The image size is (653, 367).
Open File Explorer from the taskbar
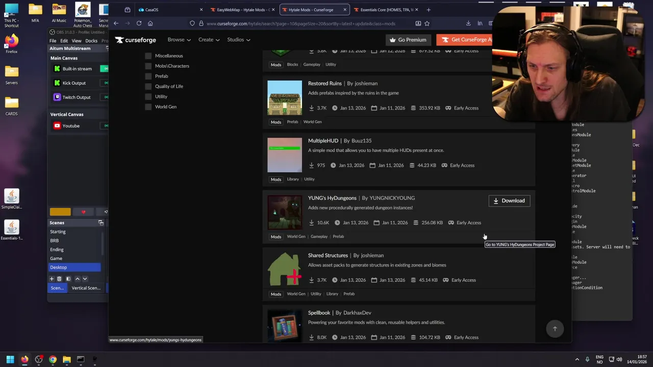click(66, 359)
